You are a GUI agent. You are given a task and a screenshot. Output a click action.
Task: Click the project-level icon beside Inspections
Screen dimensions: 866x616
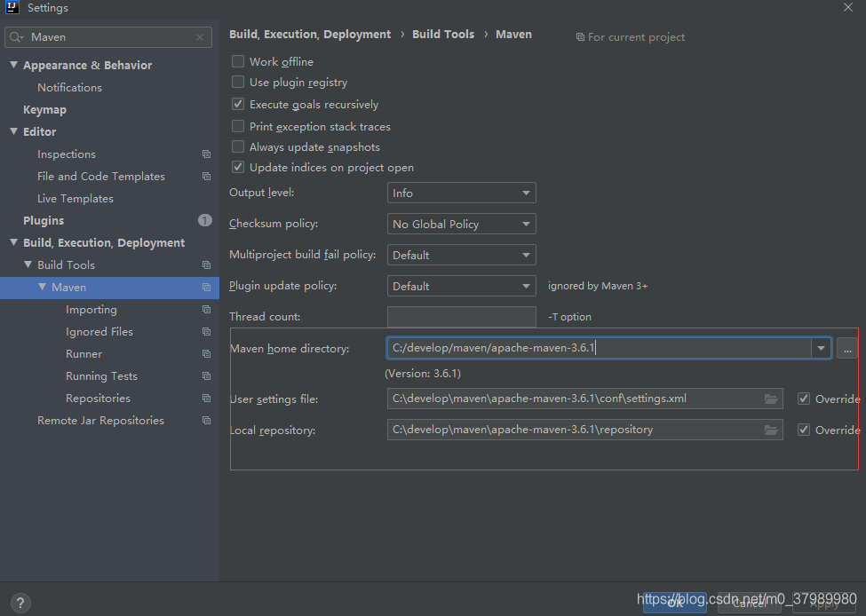207,154
